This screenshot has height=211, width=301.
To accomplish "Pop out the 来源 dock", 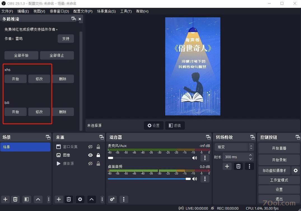I will pyautogui.click(x=101, y=137).
